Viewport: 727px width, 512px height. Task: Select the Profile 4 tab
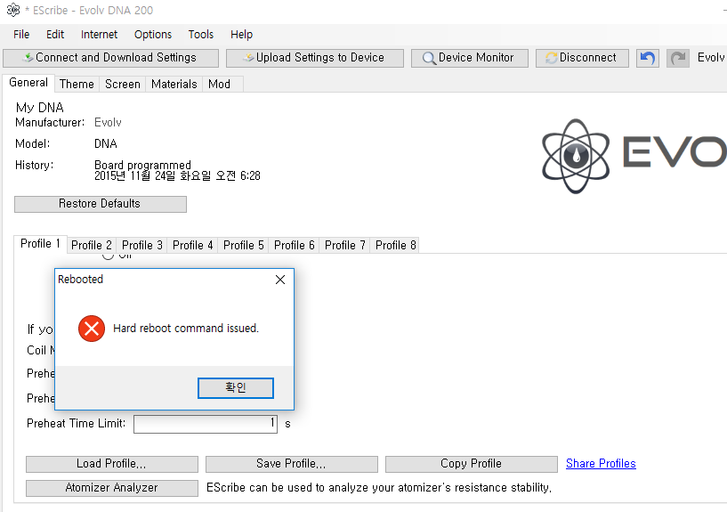pyautogui.click(x=192, y=246)
